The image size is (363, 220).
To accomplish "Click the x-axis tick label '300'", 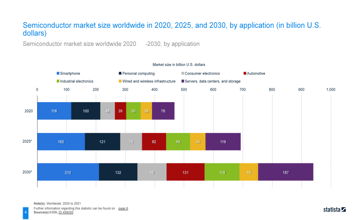I will pyautogui.click(x=125, y=90).
